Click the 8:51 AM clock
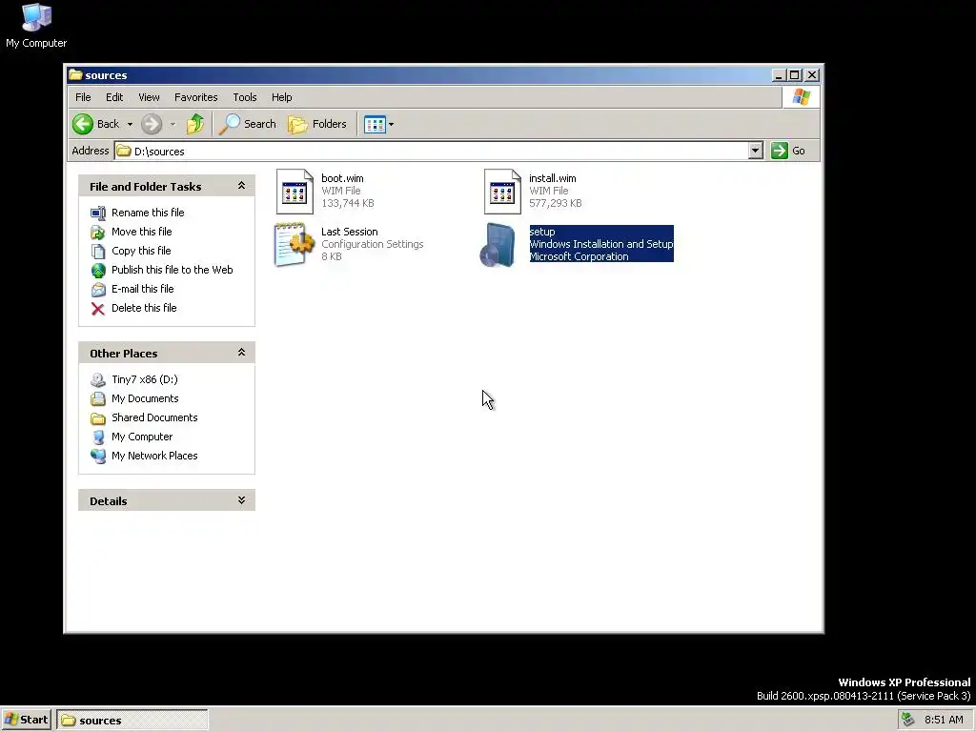 pyautogui.click(x=944, y=720)
